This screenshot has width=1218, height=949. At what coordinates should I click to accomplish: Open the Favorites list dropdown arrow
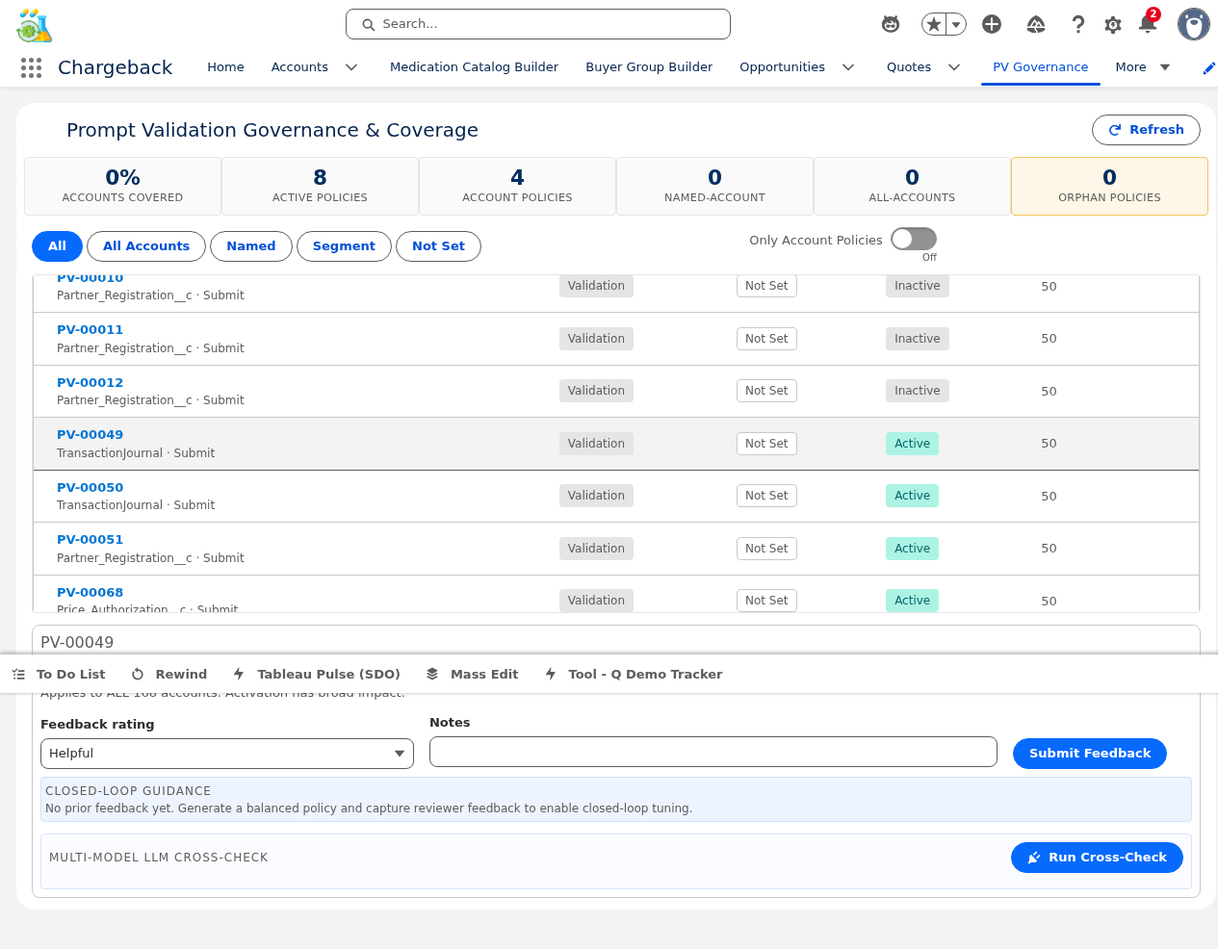coord(956,24)
